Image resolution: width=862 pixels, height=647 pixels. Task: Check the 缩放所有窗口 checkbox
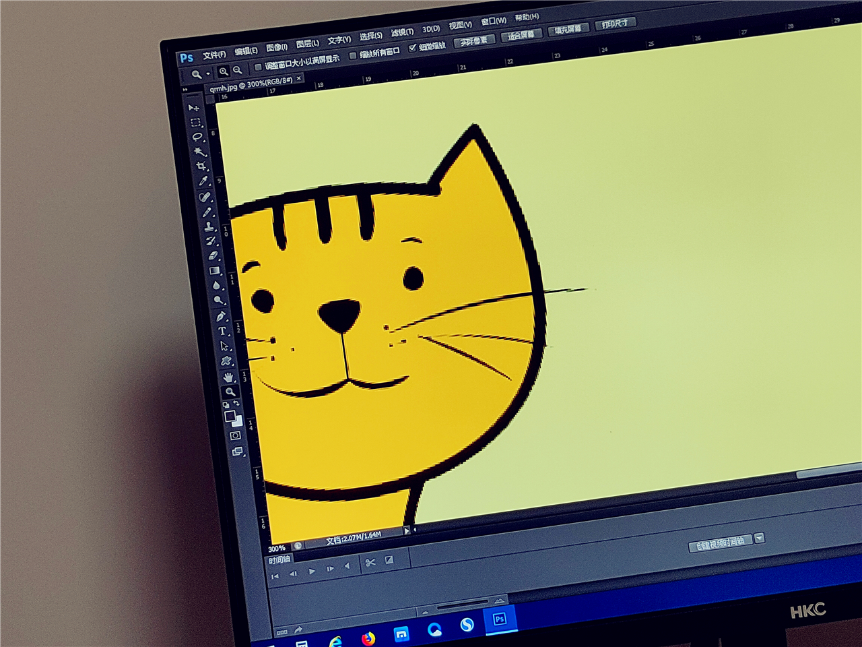click(x=352, y=56)
